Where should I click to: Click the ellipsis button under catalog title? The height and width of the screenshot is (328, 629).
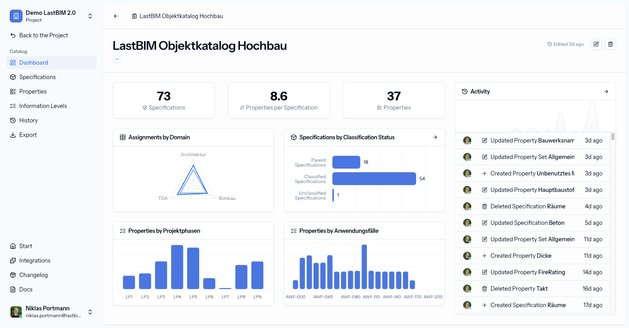[117, 59]
